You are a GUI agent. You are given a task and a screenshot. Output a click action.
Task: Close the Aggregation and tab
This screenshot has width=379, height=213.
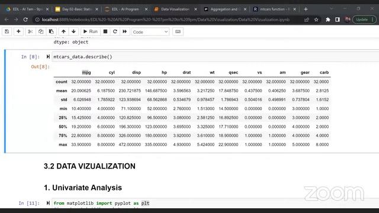[x=245, y=9]
